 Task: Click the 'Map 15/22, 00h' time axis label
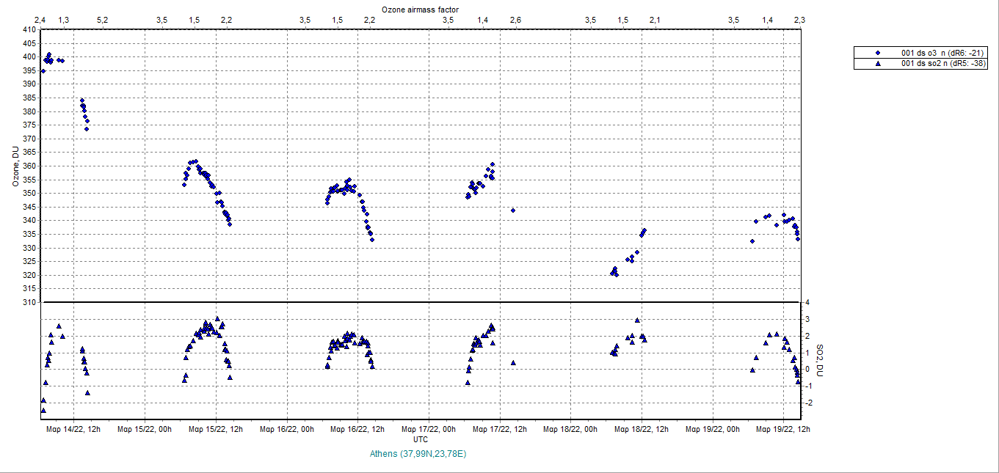[144, 430]
